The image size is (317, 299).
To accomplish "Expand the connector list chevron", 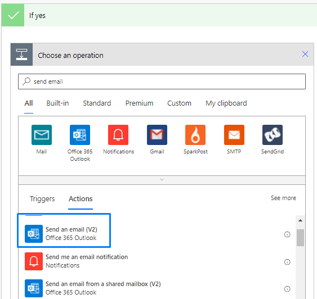I will [162, 179].
